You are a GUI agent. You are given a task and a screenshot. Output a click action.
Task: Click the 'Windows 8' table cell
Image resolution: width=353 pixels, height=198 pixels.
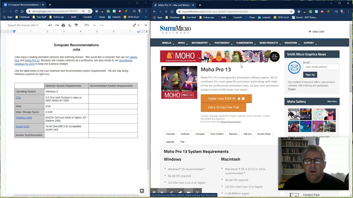pos(66,92)
